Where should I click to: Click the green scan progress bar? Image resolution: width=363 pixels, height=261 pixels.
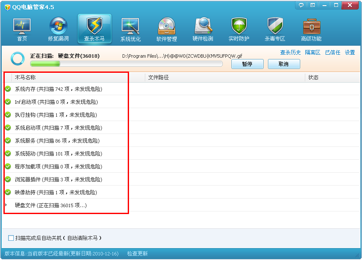126,64
